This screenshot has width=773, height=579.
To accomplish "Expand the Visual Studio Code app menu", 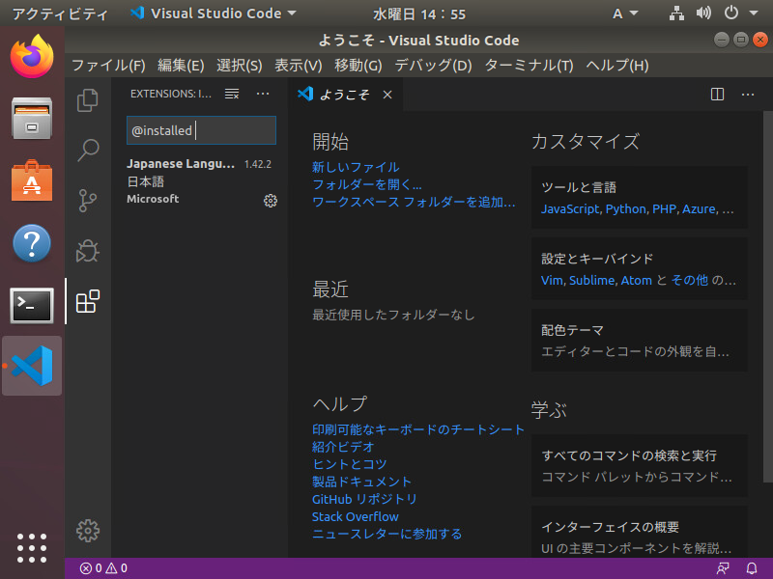I will pyautogui.click(x=214, y=14).
